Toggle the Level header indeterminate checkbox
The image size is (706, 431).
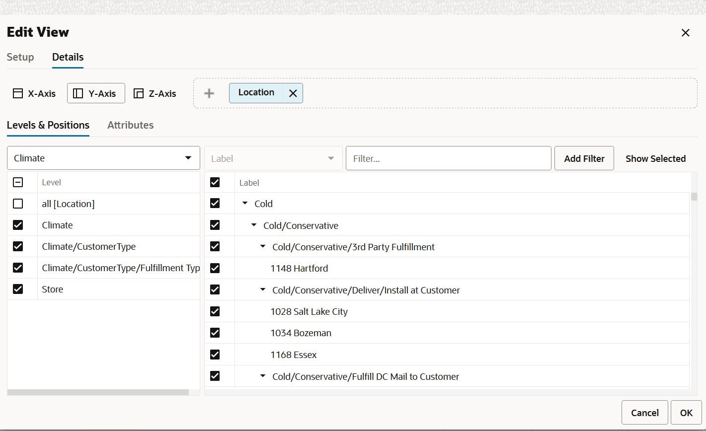click(x=18, y=182)
